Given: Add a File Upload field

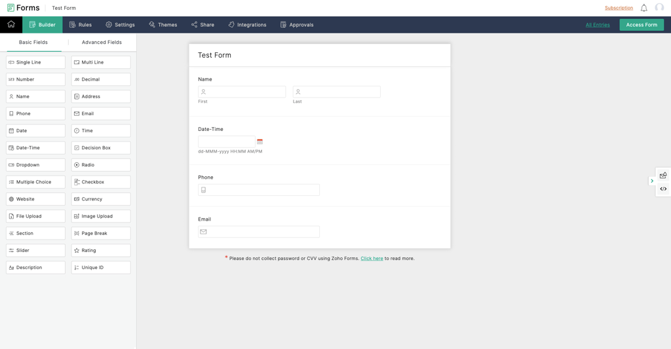Looking at the screenshot, I should click(x=35, y=216).
